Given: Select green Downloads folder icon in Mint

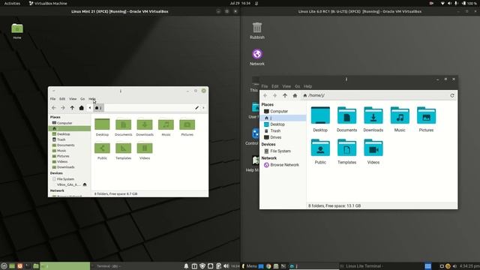Looking at the screenshot, I should click(x=145, y=124).
